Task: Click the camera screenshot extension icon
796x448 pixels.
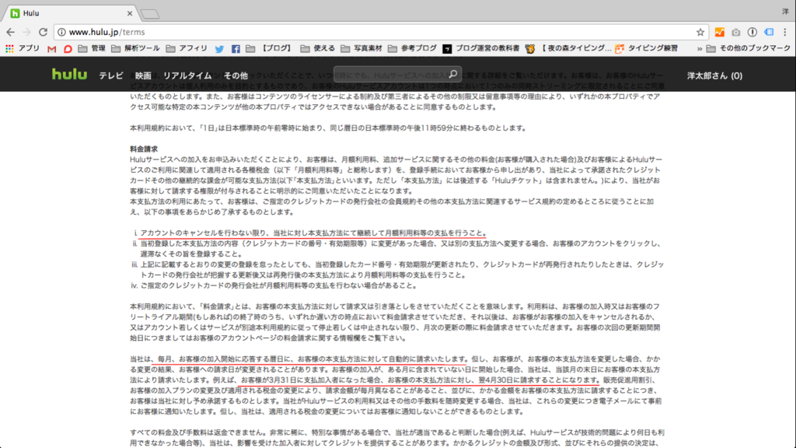Action: (x=735, y=32)
